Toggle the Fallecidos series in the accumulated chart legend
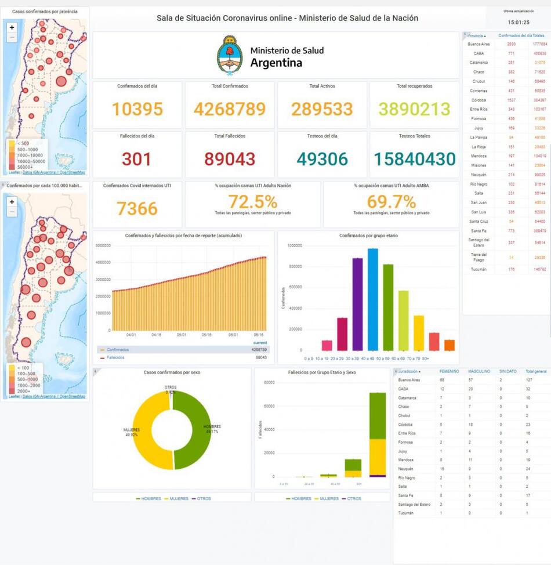 (115, 358)
